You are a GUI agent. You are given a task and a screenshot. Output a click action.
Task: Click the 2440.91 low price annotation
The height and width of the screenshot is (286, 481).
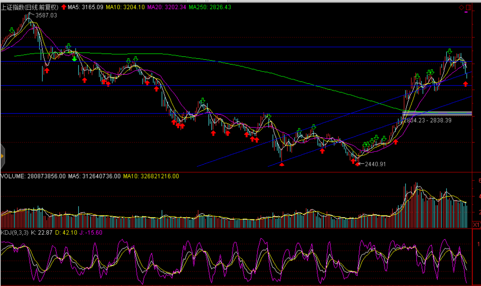click(375, 164)
